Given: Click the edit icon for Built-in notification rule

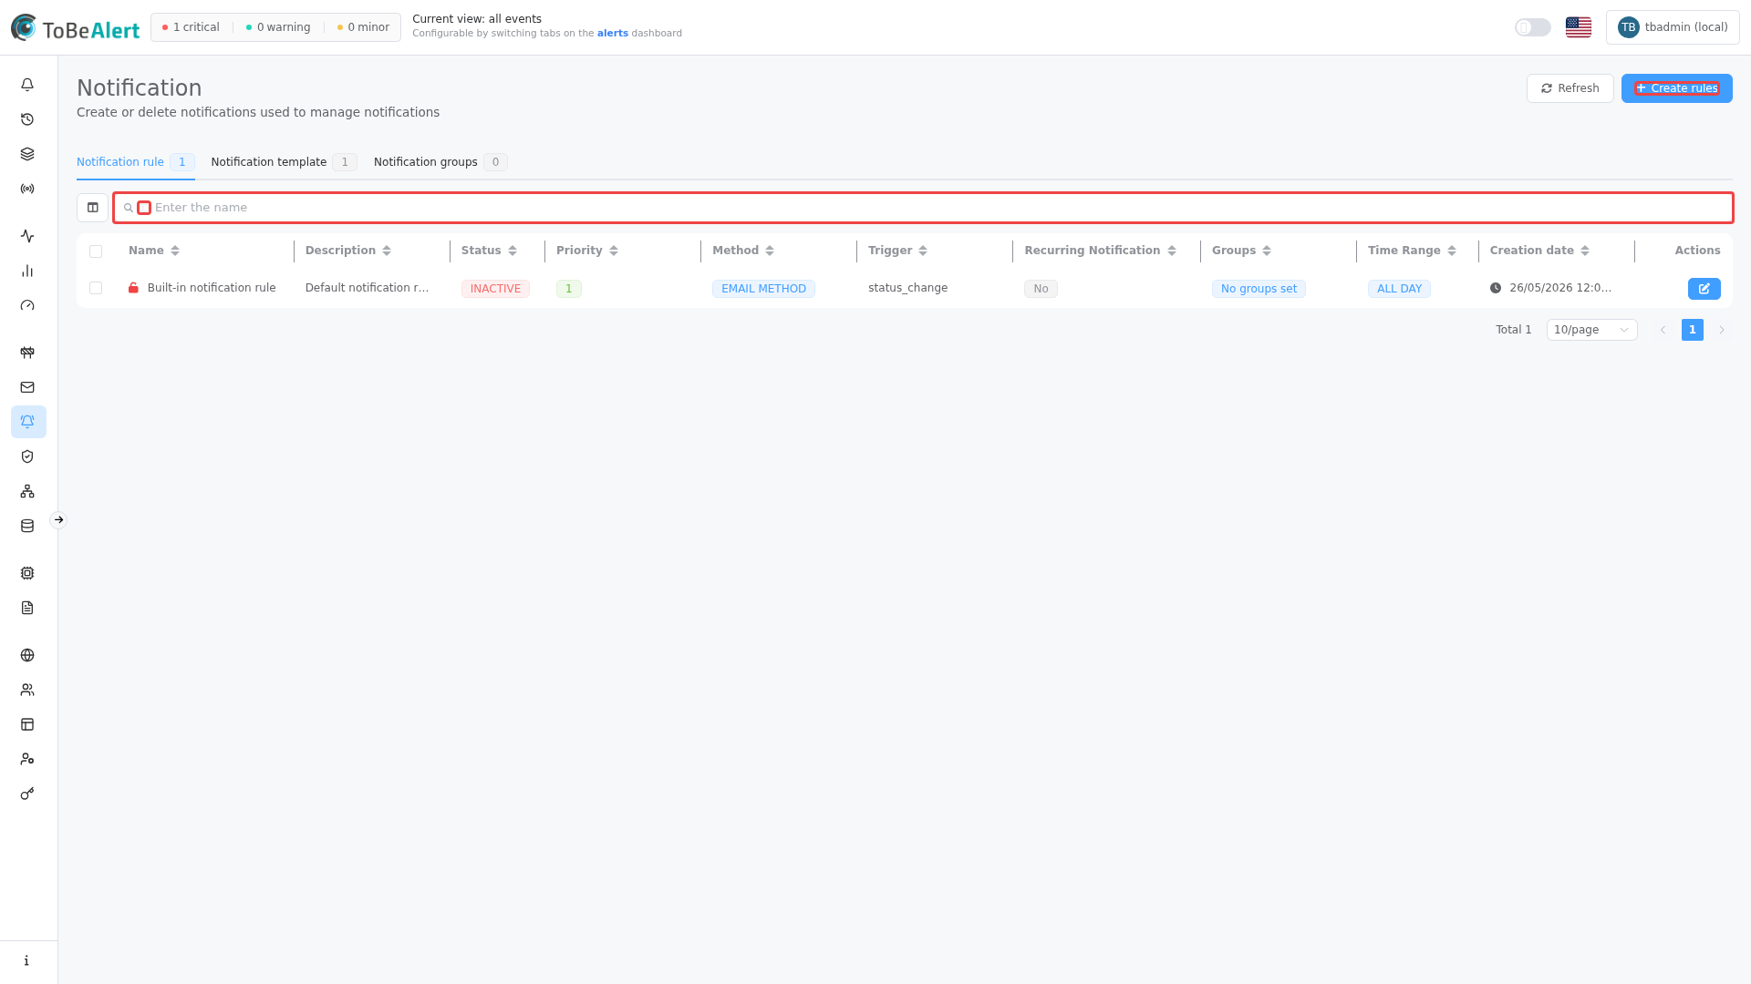Looking at the screenshot, I should 1704,289.
